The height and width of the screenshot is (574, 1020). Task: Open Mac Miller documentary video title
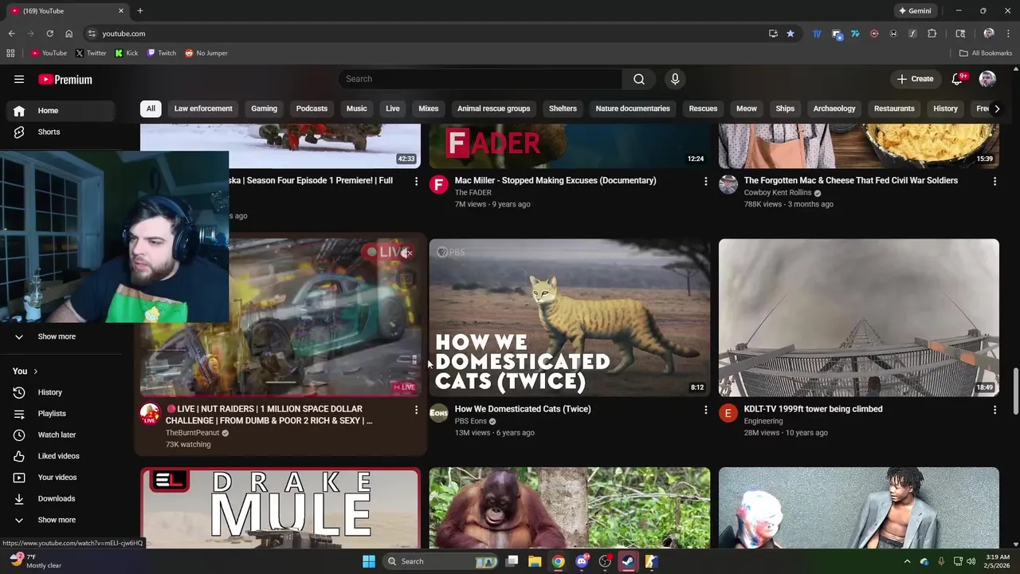click(x=555, y=181)
